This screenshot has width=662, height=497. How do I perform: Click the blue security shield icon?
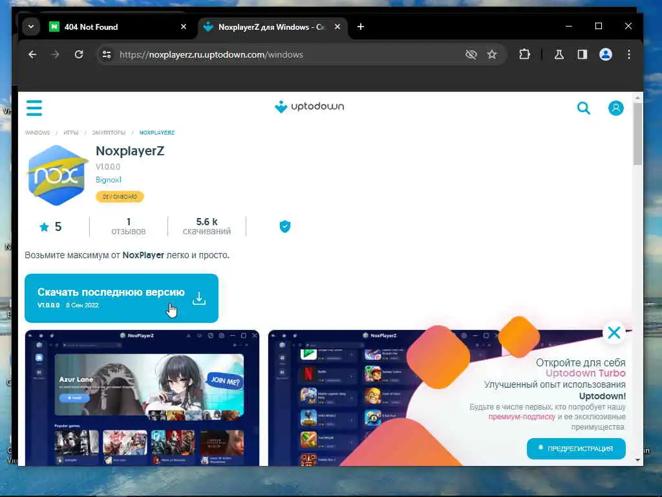(285, 226)
